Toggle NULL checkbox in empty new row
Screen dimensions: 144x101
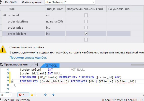coord(86,40)
